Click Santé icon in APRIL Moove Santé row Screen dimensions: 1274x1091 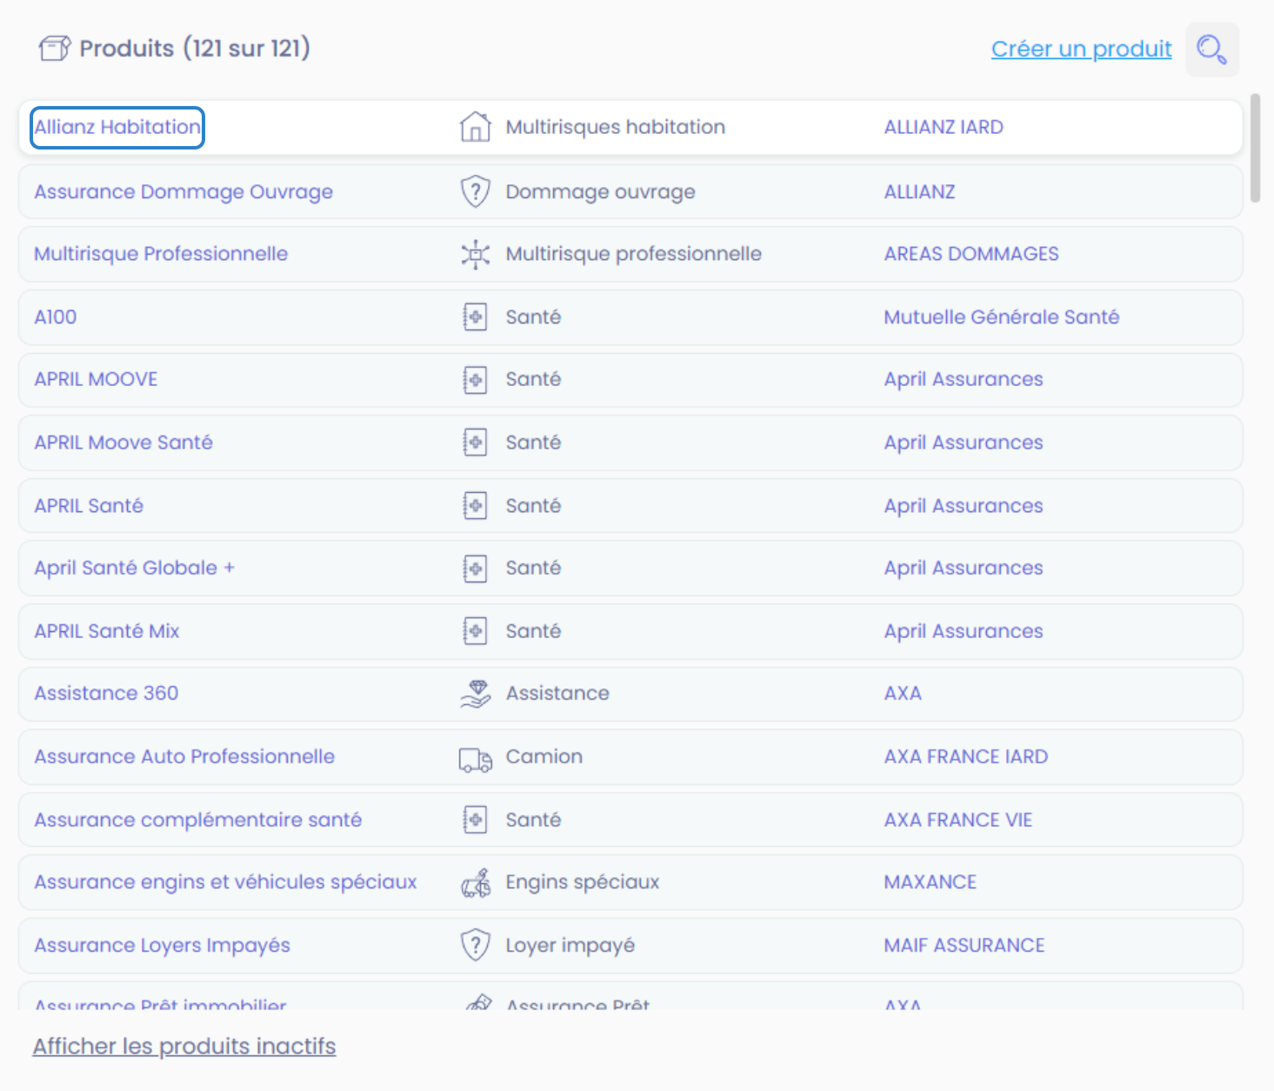[475, 442]
